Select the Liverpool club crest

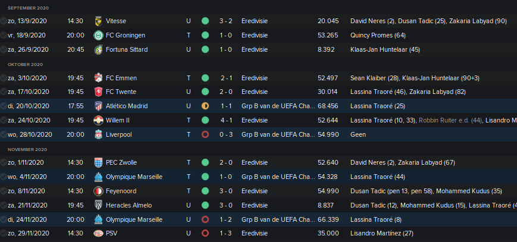[x=98, y=134]
